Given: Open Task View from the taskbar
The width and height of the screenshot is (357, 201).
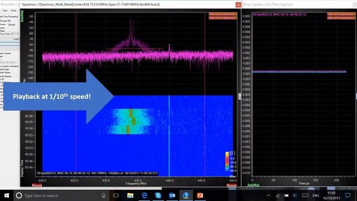Looking at the screenshot, I should point(116,195).
